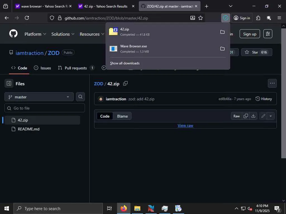Bookmark this page with the star icon
Image resolution: width=286 pixels, height=214 pixels.
[201, 18]
